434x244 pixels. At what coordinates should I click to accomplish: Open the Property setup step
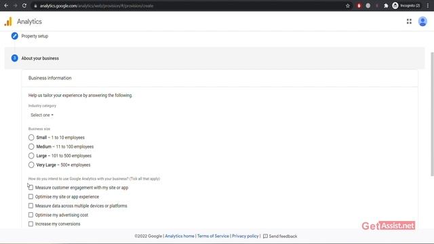pyautogui.click(x=35, y=36)
